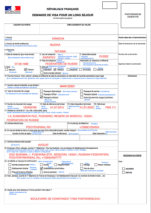Check the Passeport officiel box
151x213 pixels.
pos(42,94)
